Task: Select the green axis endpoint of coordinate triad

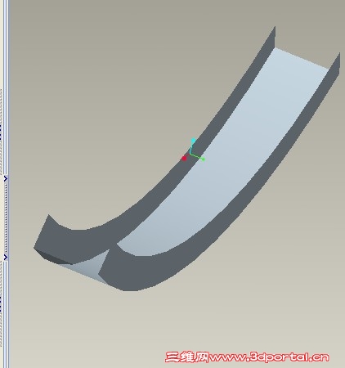Action: [204, 159]
